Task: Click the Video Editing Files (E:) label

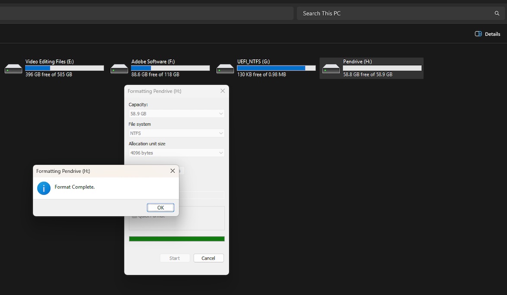Action: click(x=49, y=61)
